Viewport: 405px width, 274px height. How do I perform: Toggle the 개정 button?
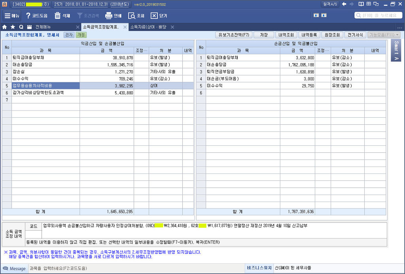tap(81, 35)
